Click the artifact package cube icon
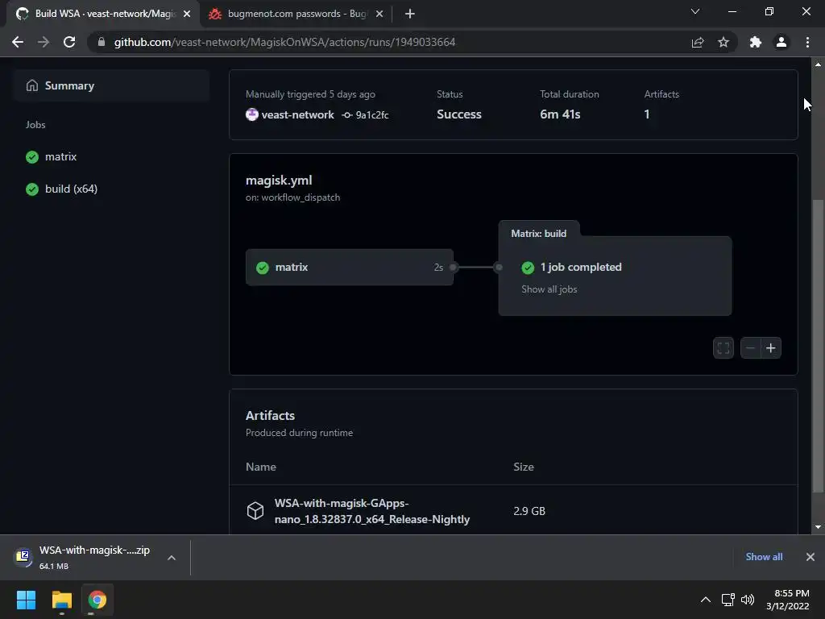825x619 pixels. 255,510
